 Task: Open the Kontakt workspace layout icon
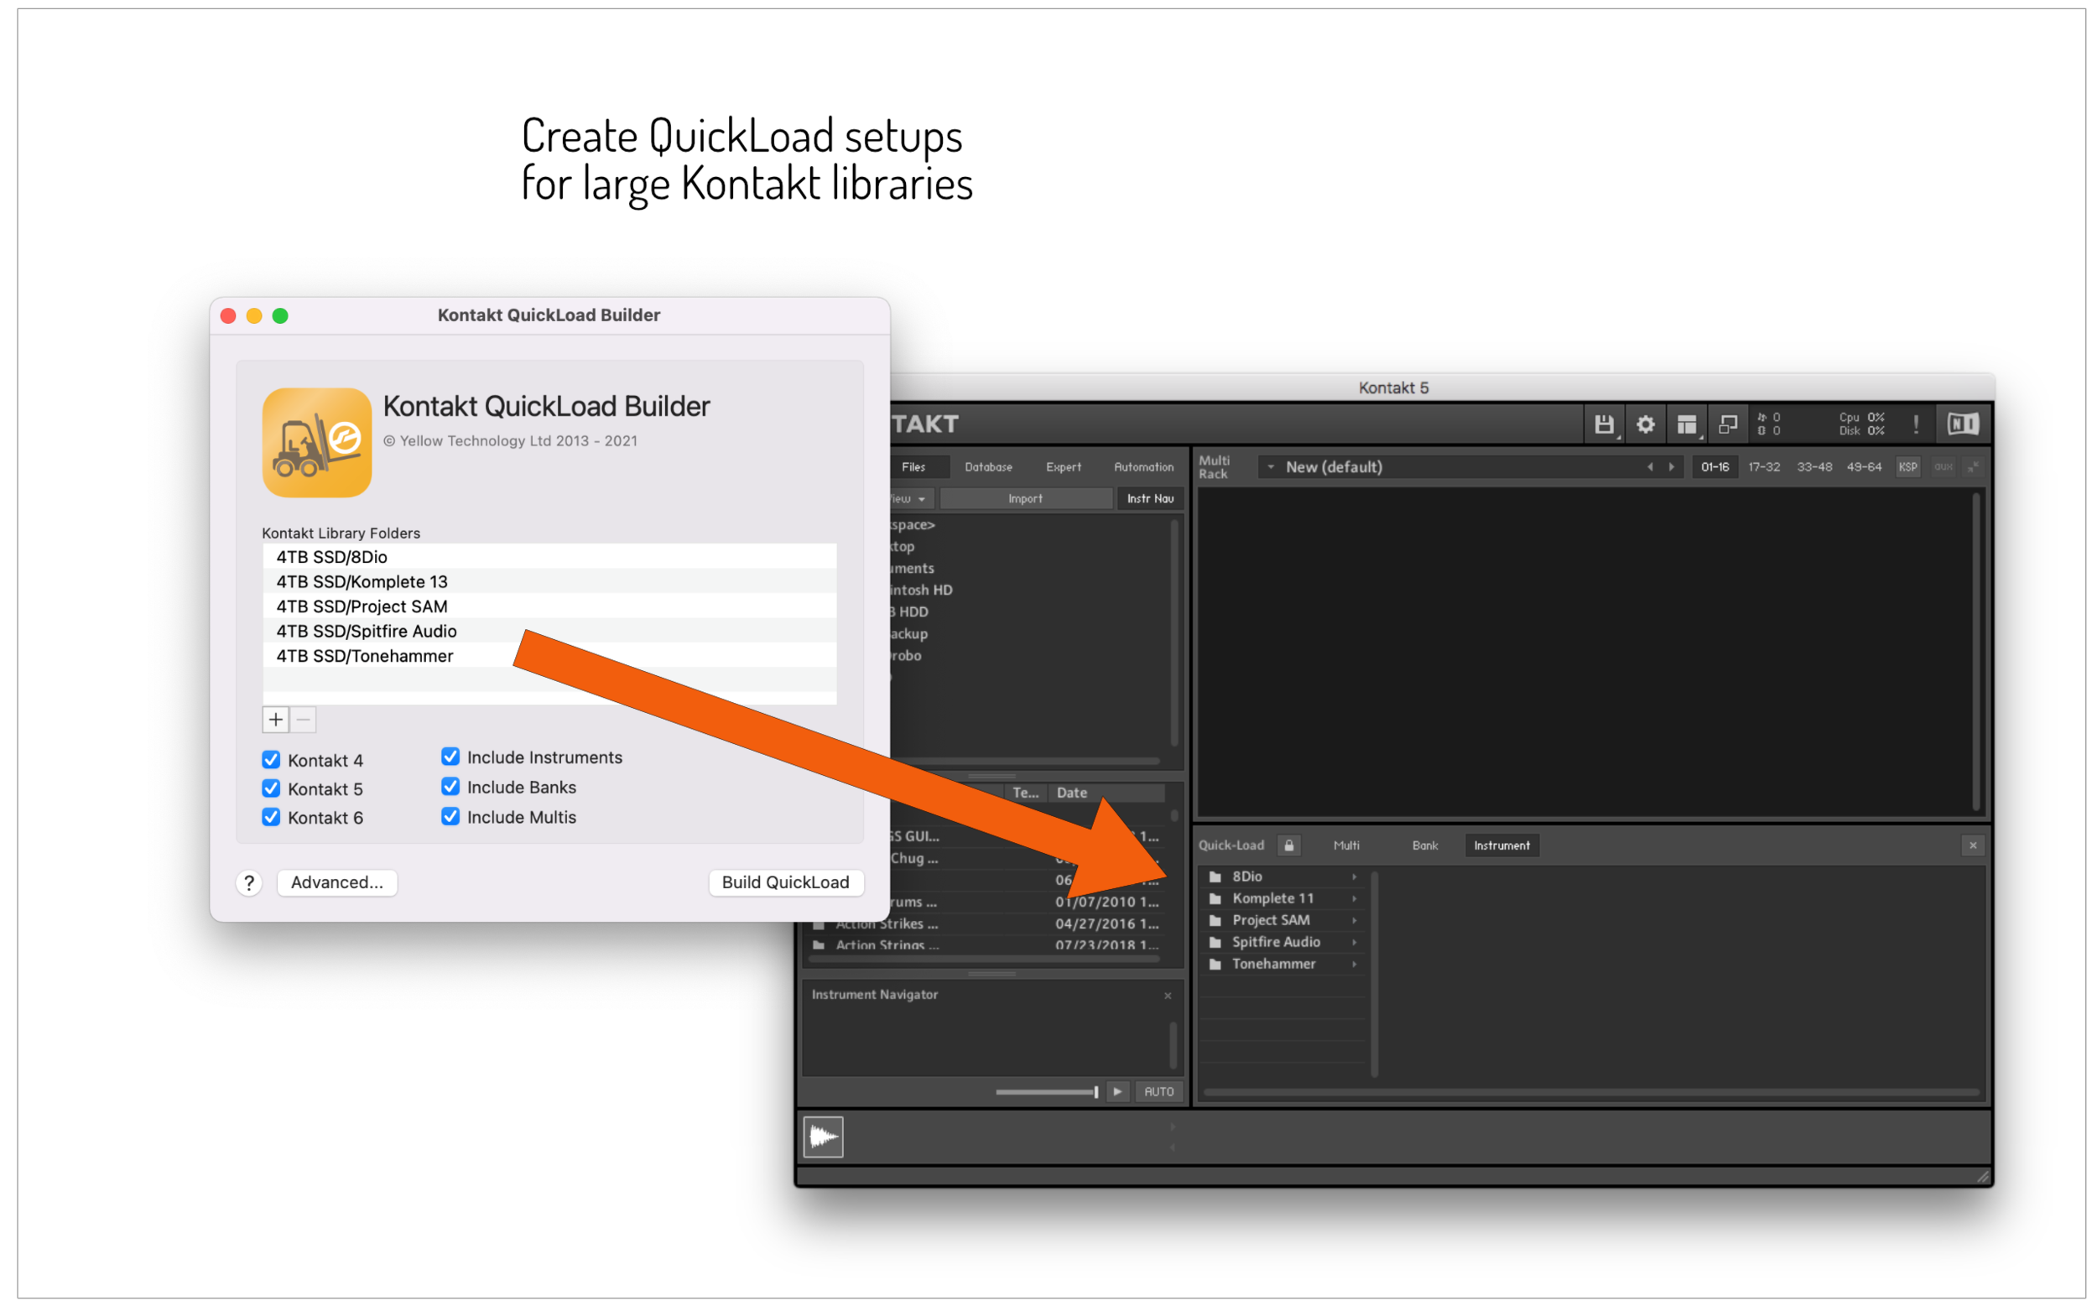(x=1686, y=424)
